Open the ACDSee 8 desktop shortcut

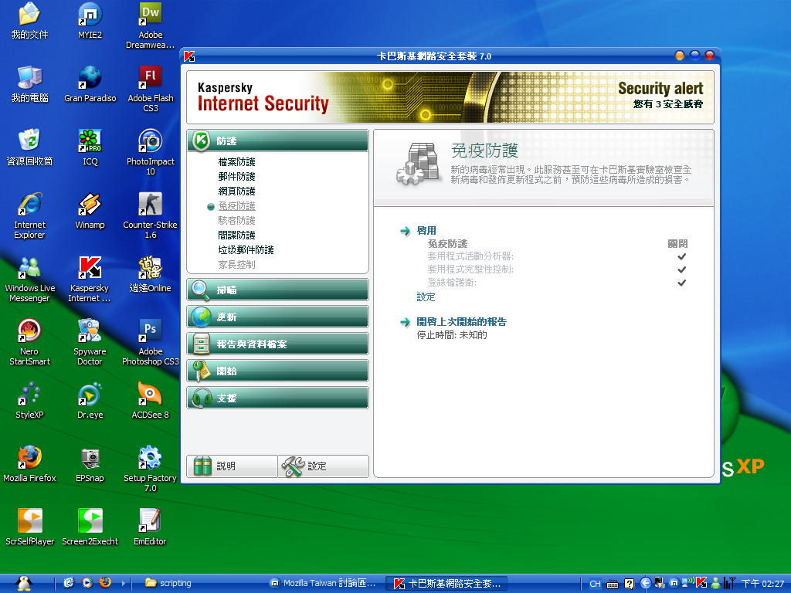(151, 401)
